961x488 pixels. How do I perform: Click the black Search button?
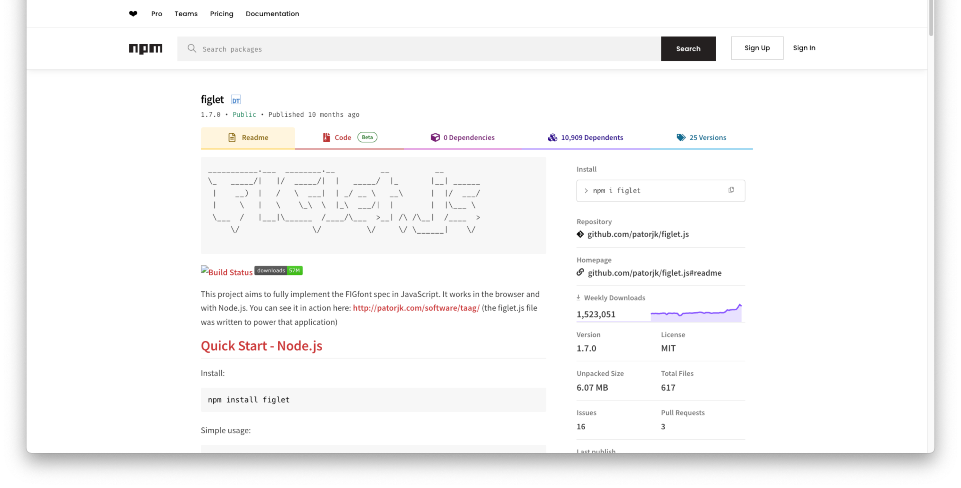[688, 48]
